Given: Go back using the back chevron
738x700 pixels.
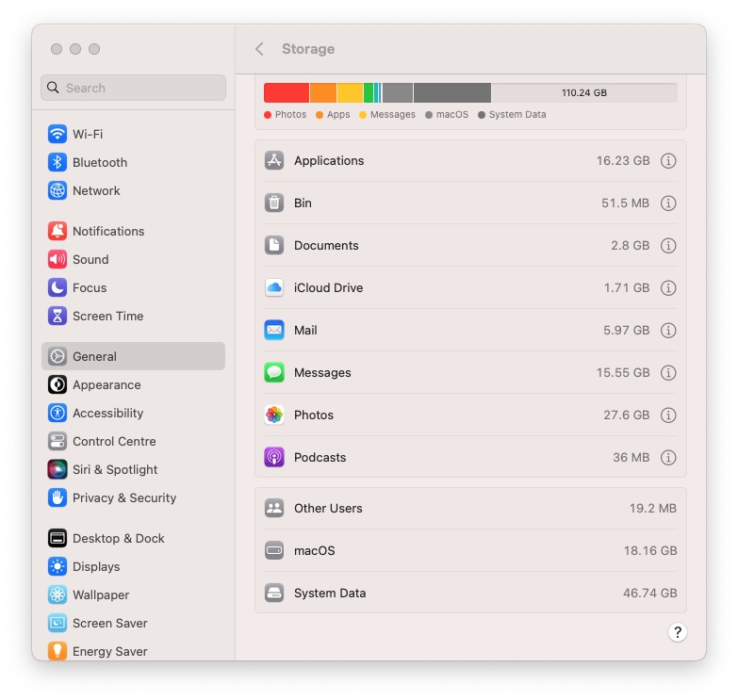Looking at the screenshot, I should point(259,49).
